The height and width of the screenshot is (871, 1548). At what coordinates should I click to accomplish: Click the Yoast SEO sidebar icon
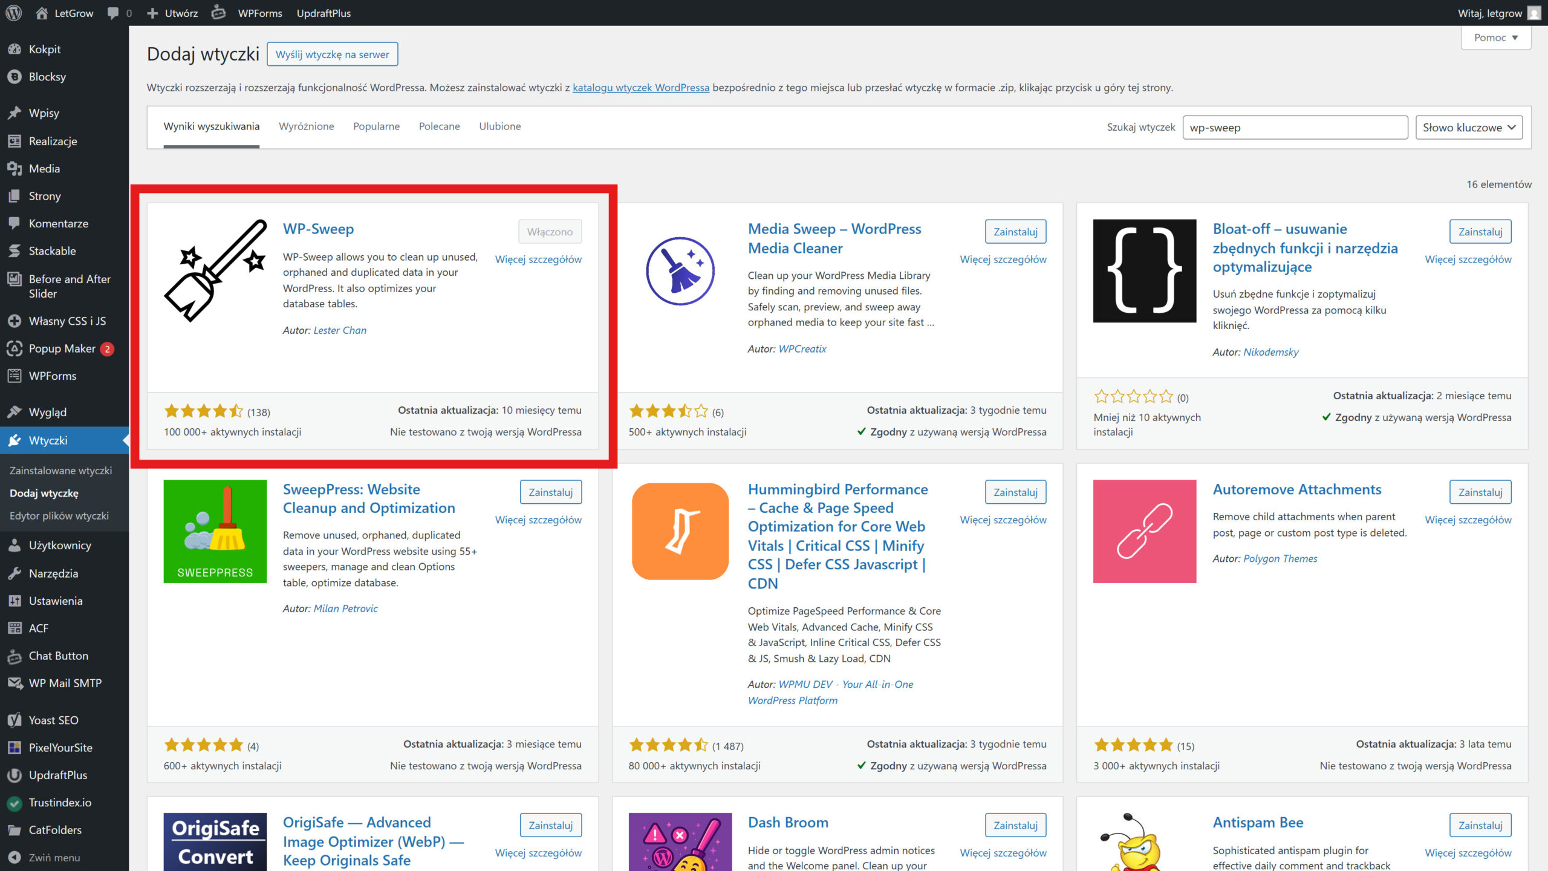click(15, 720)
